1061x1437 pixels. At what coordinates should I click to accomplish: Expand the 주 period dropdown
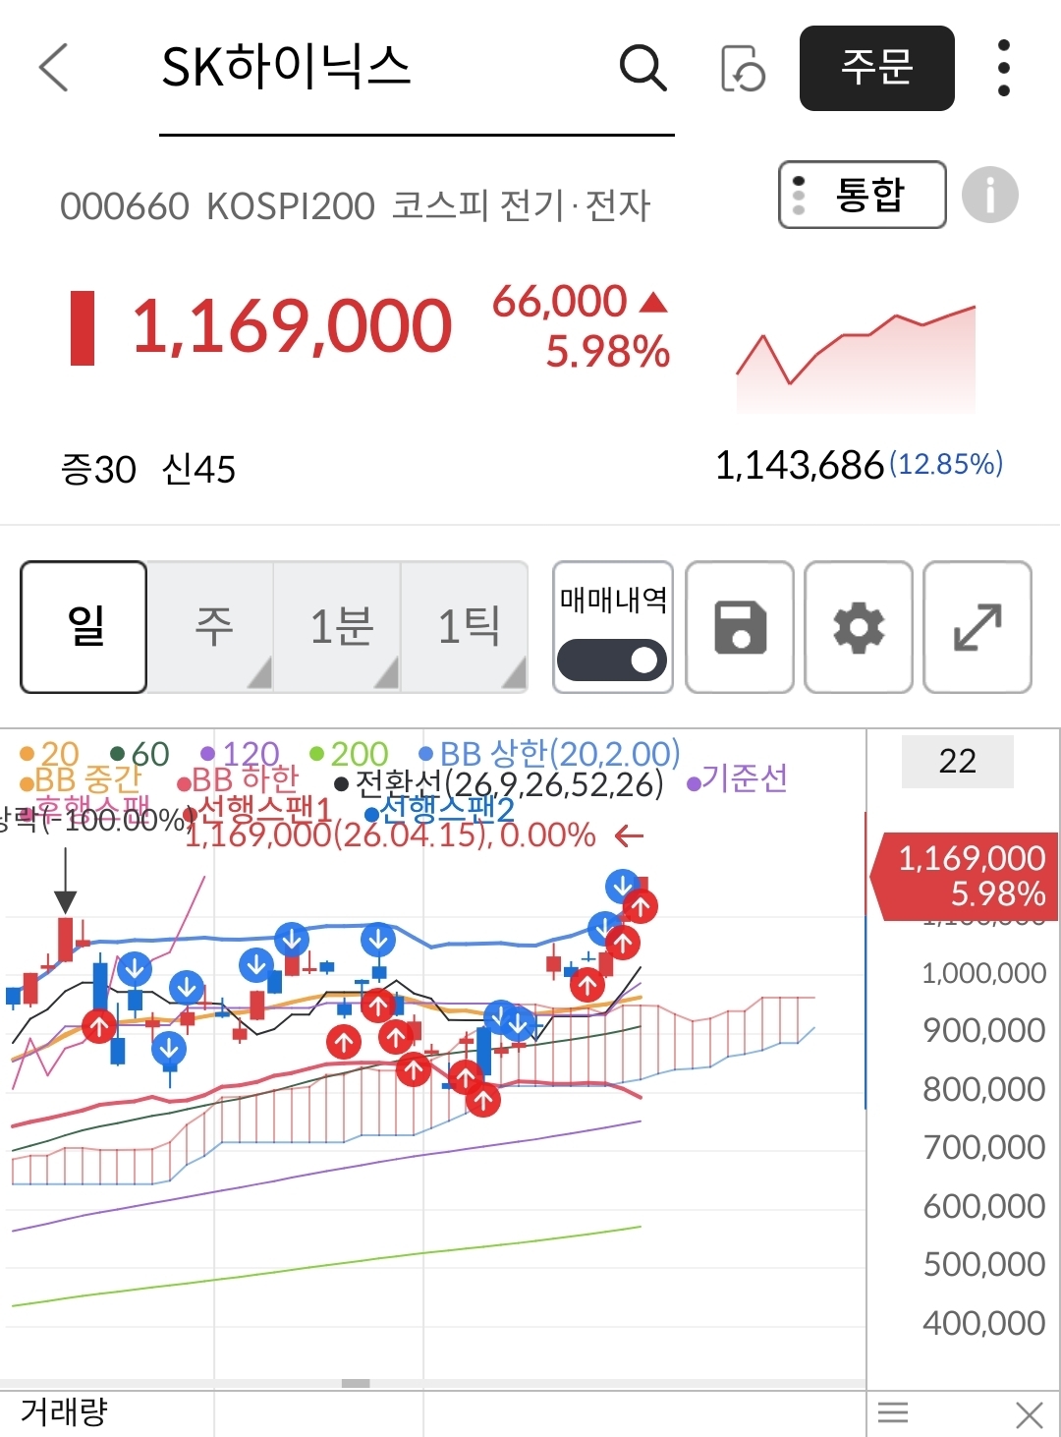pyautogui.click(x=214, y=627)
